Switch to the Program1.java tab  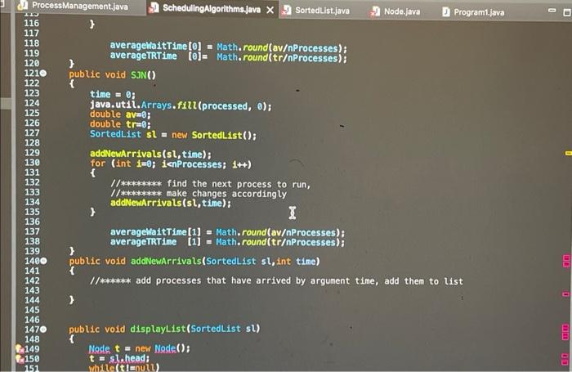point(479,12)
